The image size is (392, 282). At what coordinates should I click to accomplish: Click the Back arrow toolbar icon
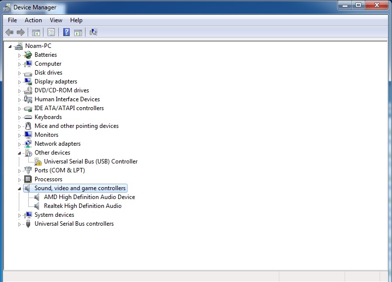[9, 32]
